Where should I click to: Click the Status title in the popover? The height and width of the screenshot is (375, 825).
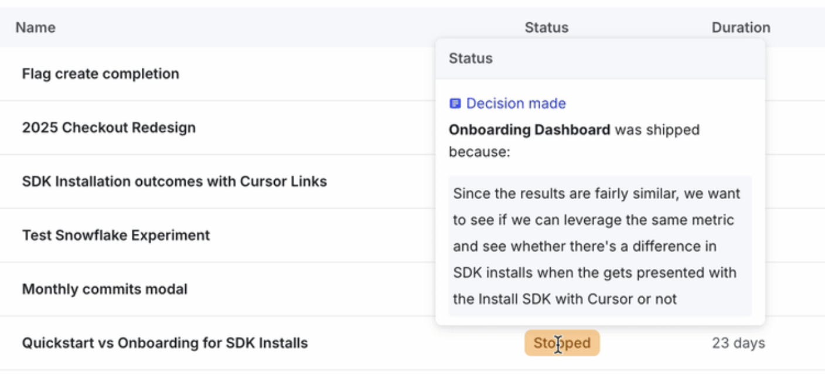pyautogui.click(x=471, y=58)
